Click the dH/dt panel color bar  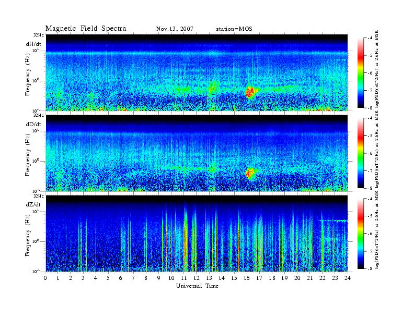point(360,73)
